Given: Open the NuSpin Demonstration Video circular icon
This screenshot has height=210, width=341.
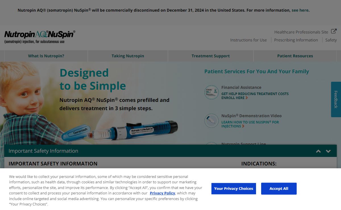Looking at the screenshot, I should click(x=211, y=121).
